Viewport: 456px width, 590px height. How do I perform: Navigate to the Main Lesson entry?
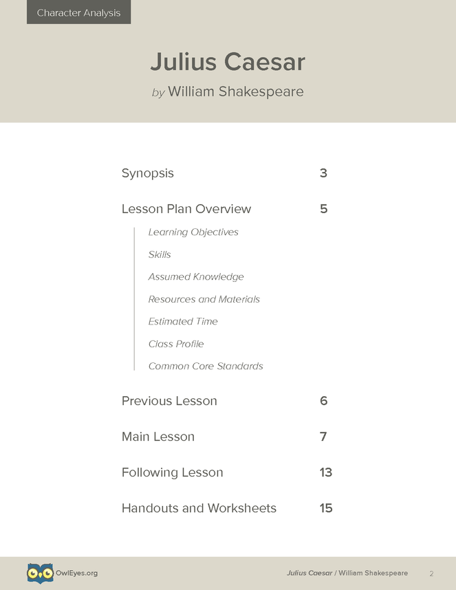(x=158, y=437)
